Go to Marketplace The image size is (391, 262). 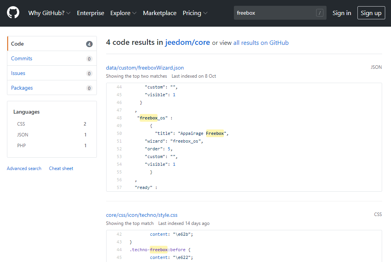click(159, 13)
